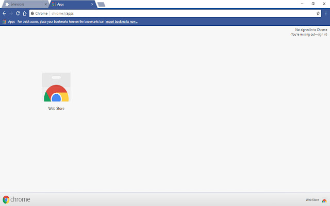The height and width of the screenshot is (206, 330).
Task: Open the small Web Store icon at bottom right
Action: (324, 201)
